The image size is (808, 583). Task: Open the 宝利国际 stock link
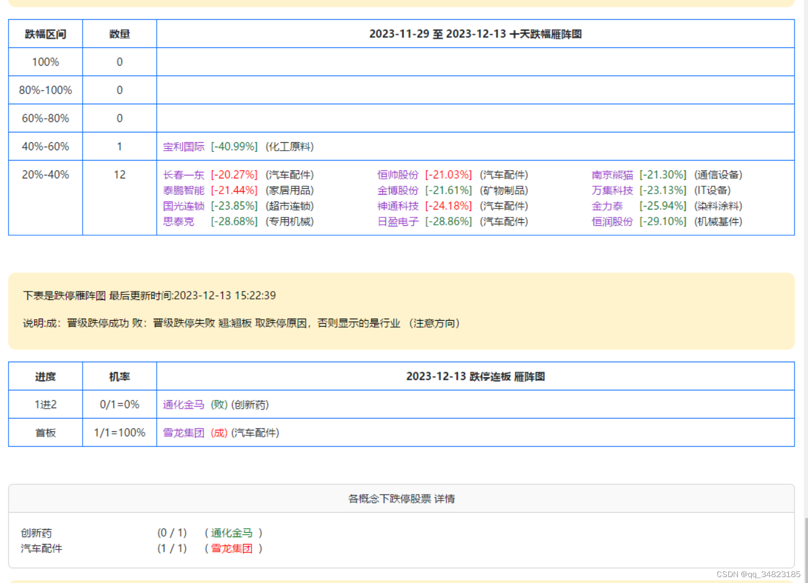coord(184,147)
